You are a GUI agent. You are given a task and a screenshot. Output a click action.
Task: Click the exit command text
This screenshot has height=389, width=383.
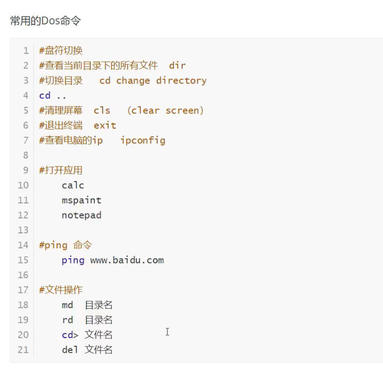(x=105, y=126)
